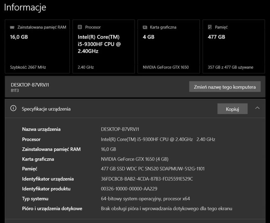
Task: Click Zainstalowana pamięć RAM label in specifications
Action: click(51, 149)
